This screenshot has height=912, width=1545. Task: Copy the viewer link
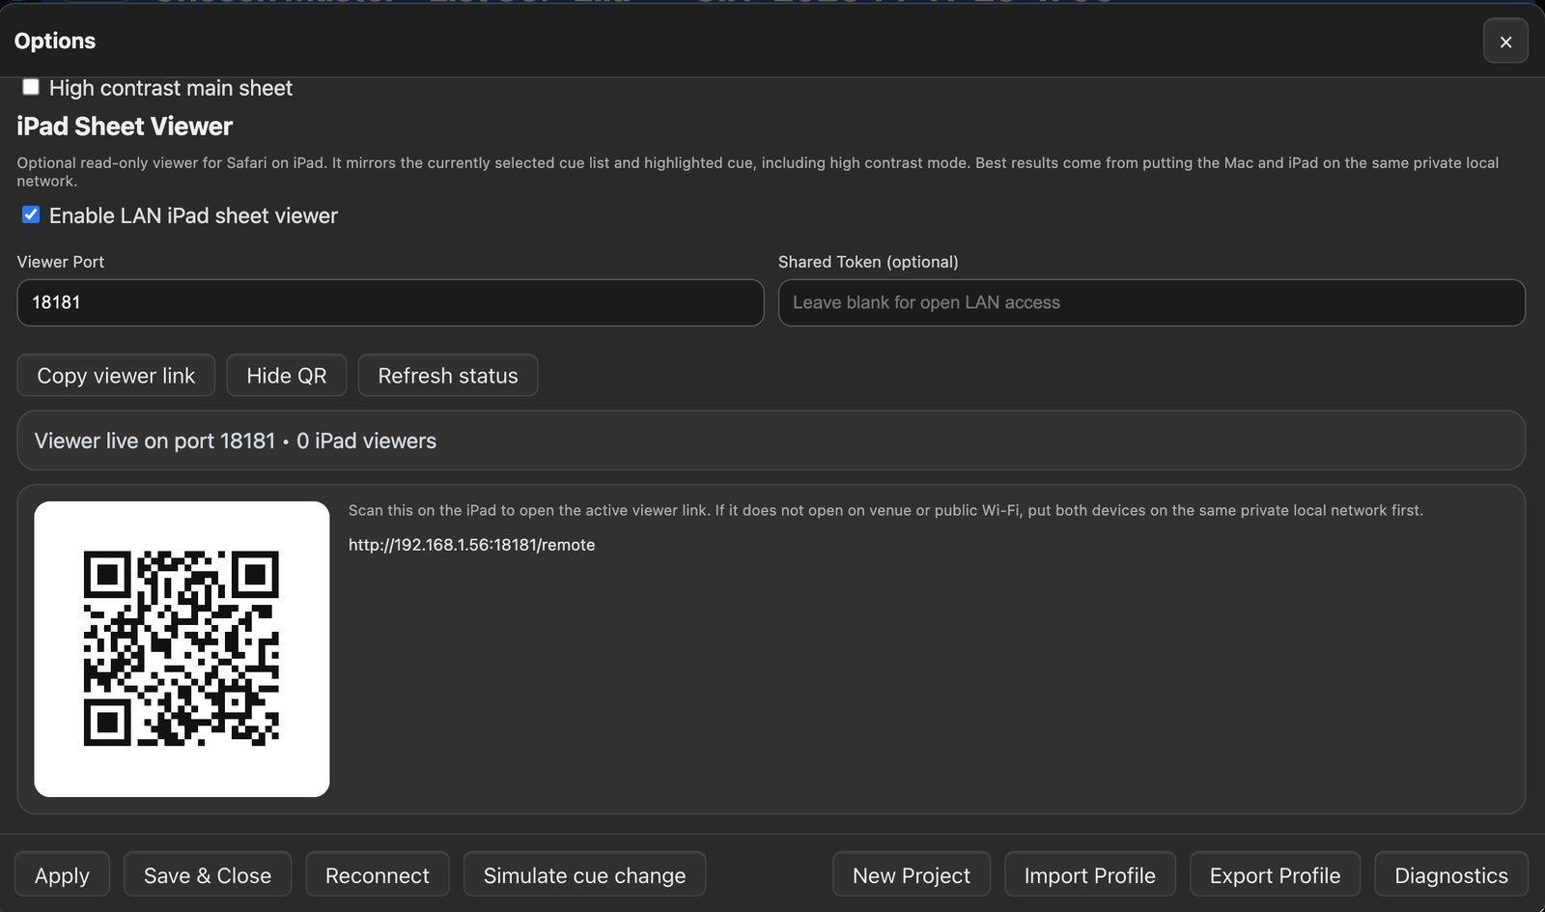[116, 375]
